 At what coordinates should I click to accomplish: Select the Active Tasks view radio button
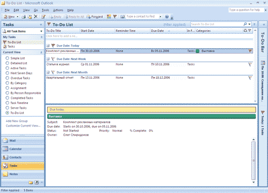point(8,68)
